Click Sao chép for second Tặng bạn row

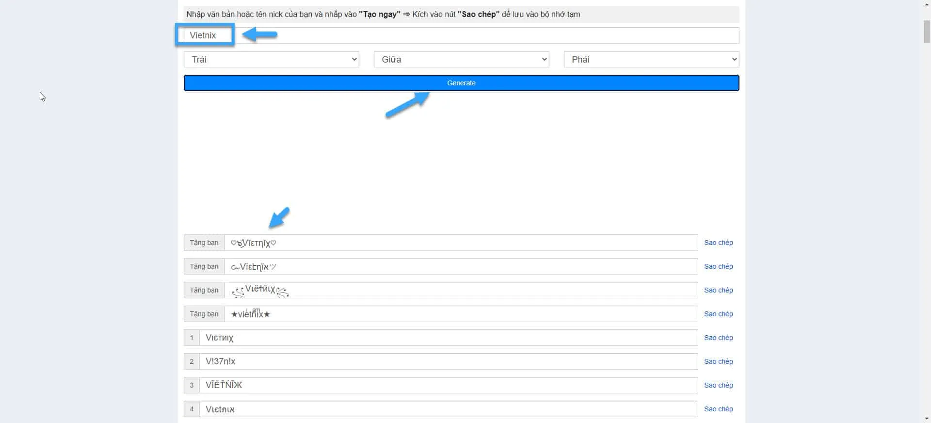[718, 266]
